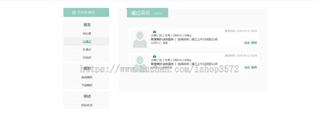Open 下线兼职 in the sidebar
Screen dimensions: 319x136
tap(87, 85)
